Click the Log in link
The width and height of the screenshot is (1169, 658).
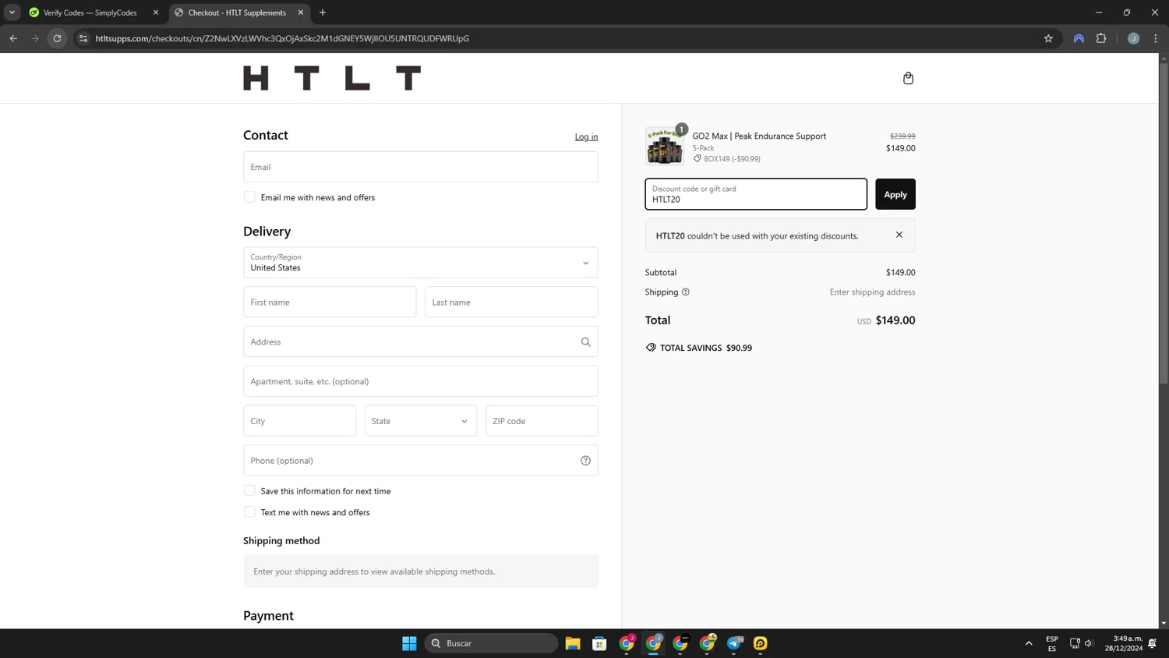586,136
